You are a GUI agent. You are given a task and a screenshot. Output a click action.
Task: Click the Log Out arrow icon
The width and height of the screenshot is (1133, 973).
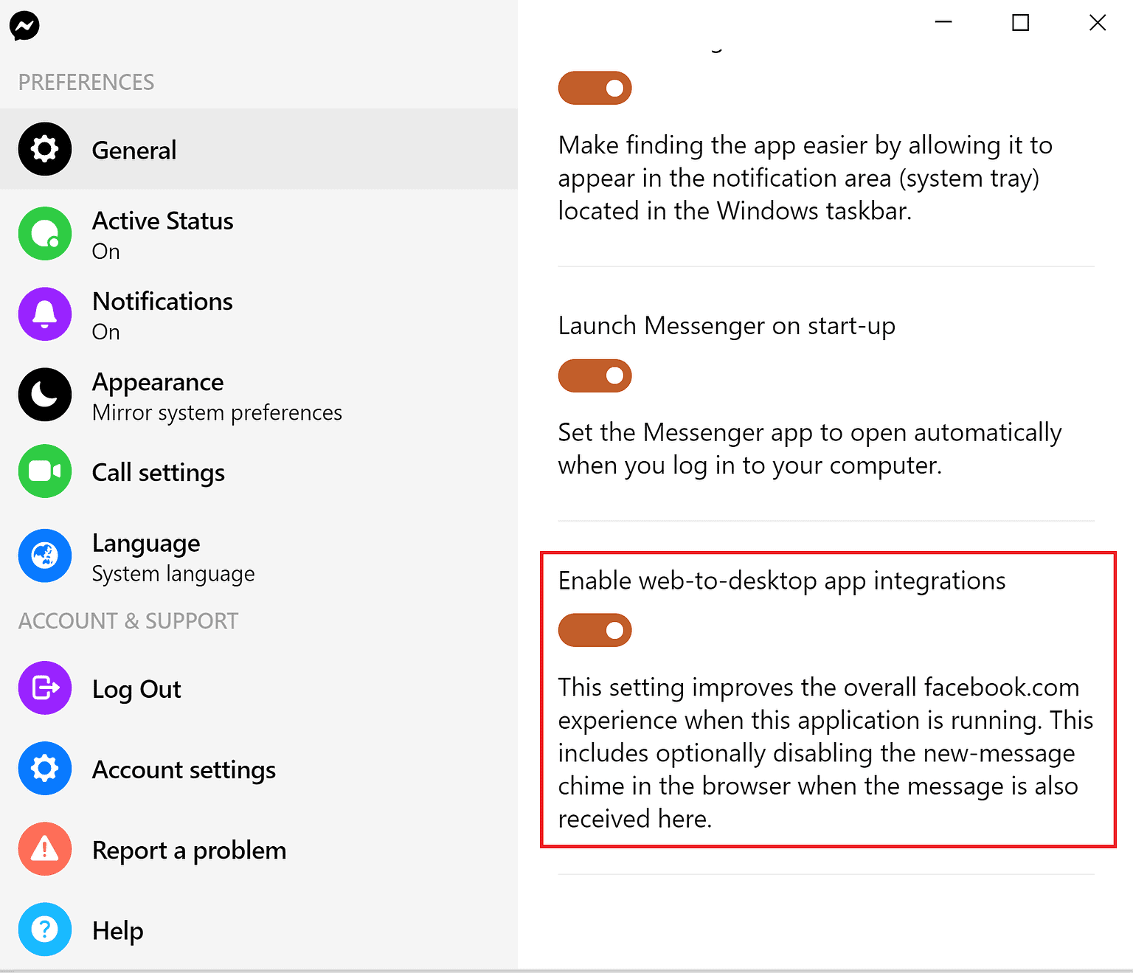point(45,688)
